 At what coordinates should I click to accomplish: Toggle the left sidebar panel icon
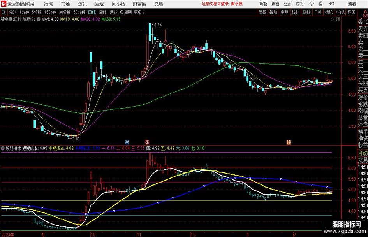[x=3, y=12]
